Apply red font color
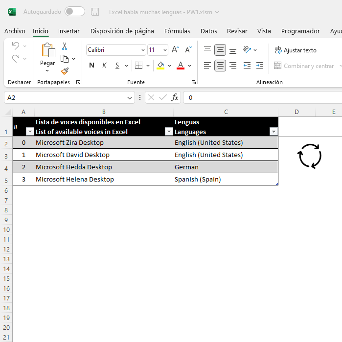Viewport: 342px width, 342px height. coord(181,66)
